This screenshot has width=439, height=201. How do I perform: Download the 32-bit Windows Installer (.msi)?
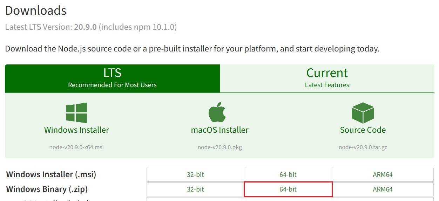195,175
